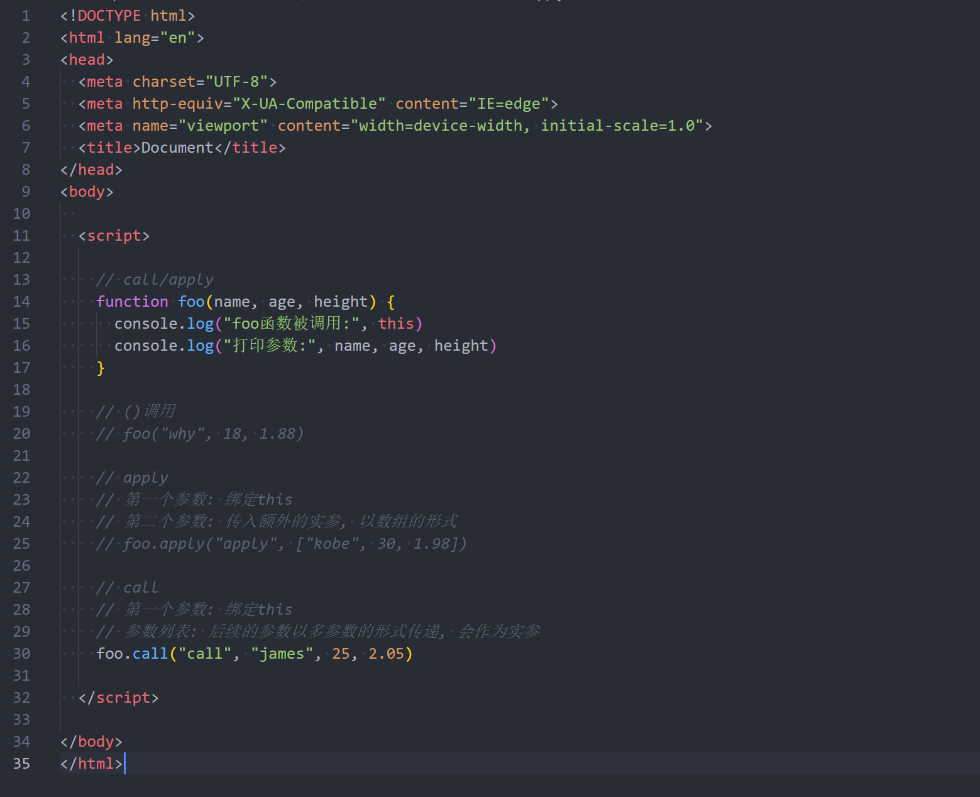Click the "// apply" comment on line 22
Viewport: 980px width, 797px height.
132,478
